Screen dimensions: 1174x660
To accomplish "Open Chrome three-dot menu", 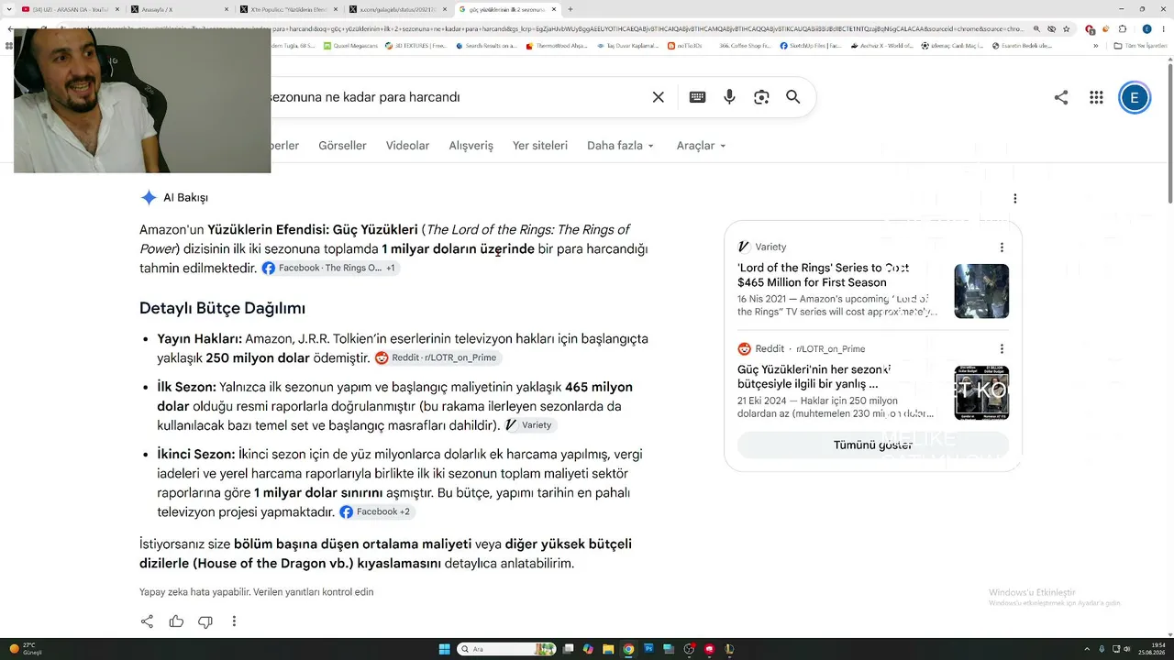I will (1163, 28).
